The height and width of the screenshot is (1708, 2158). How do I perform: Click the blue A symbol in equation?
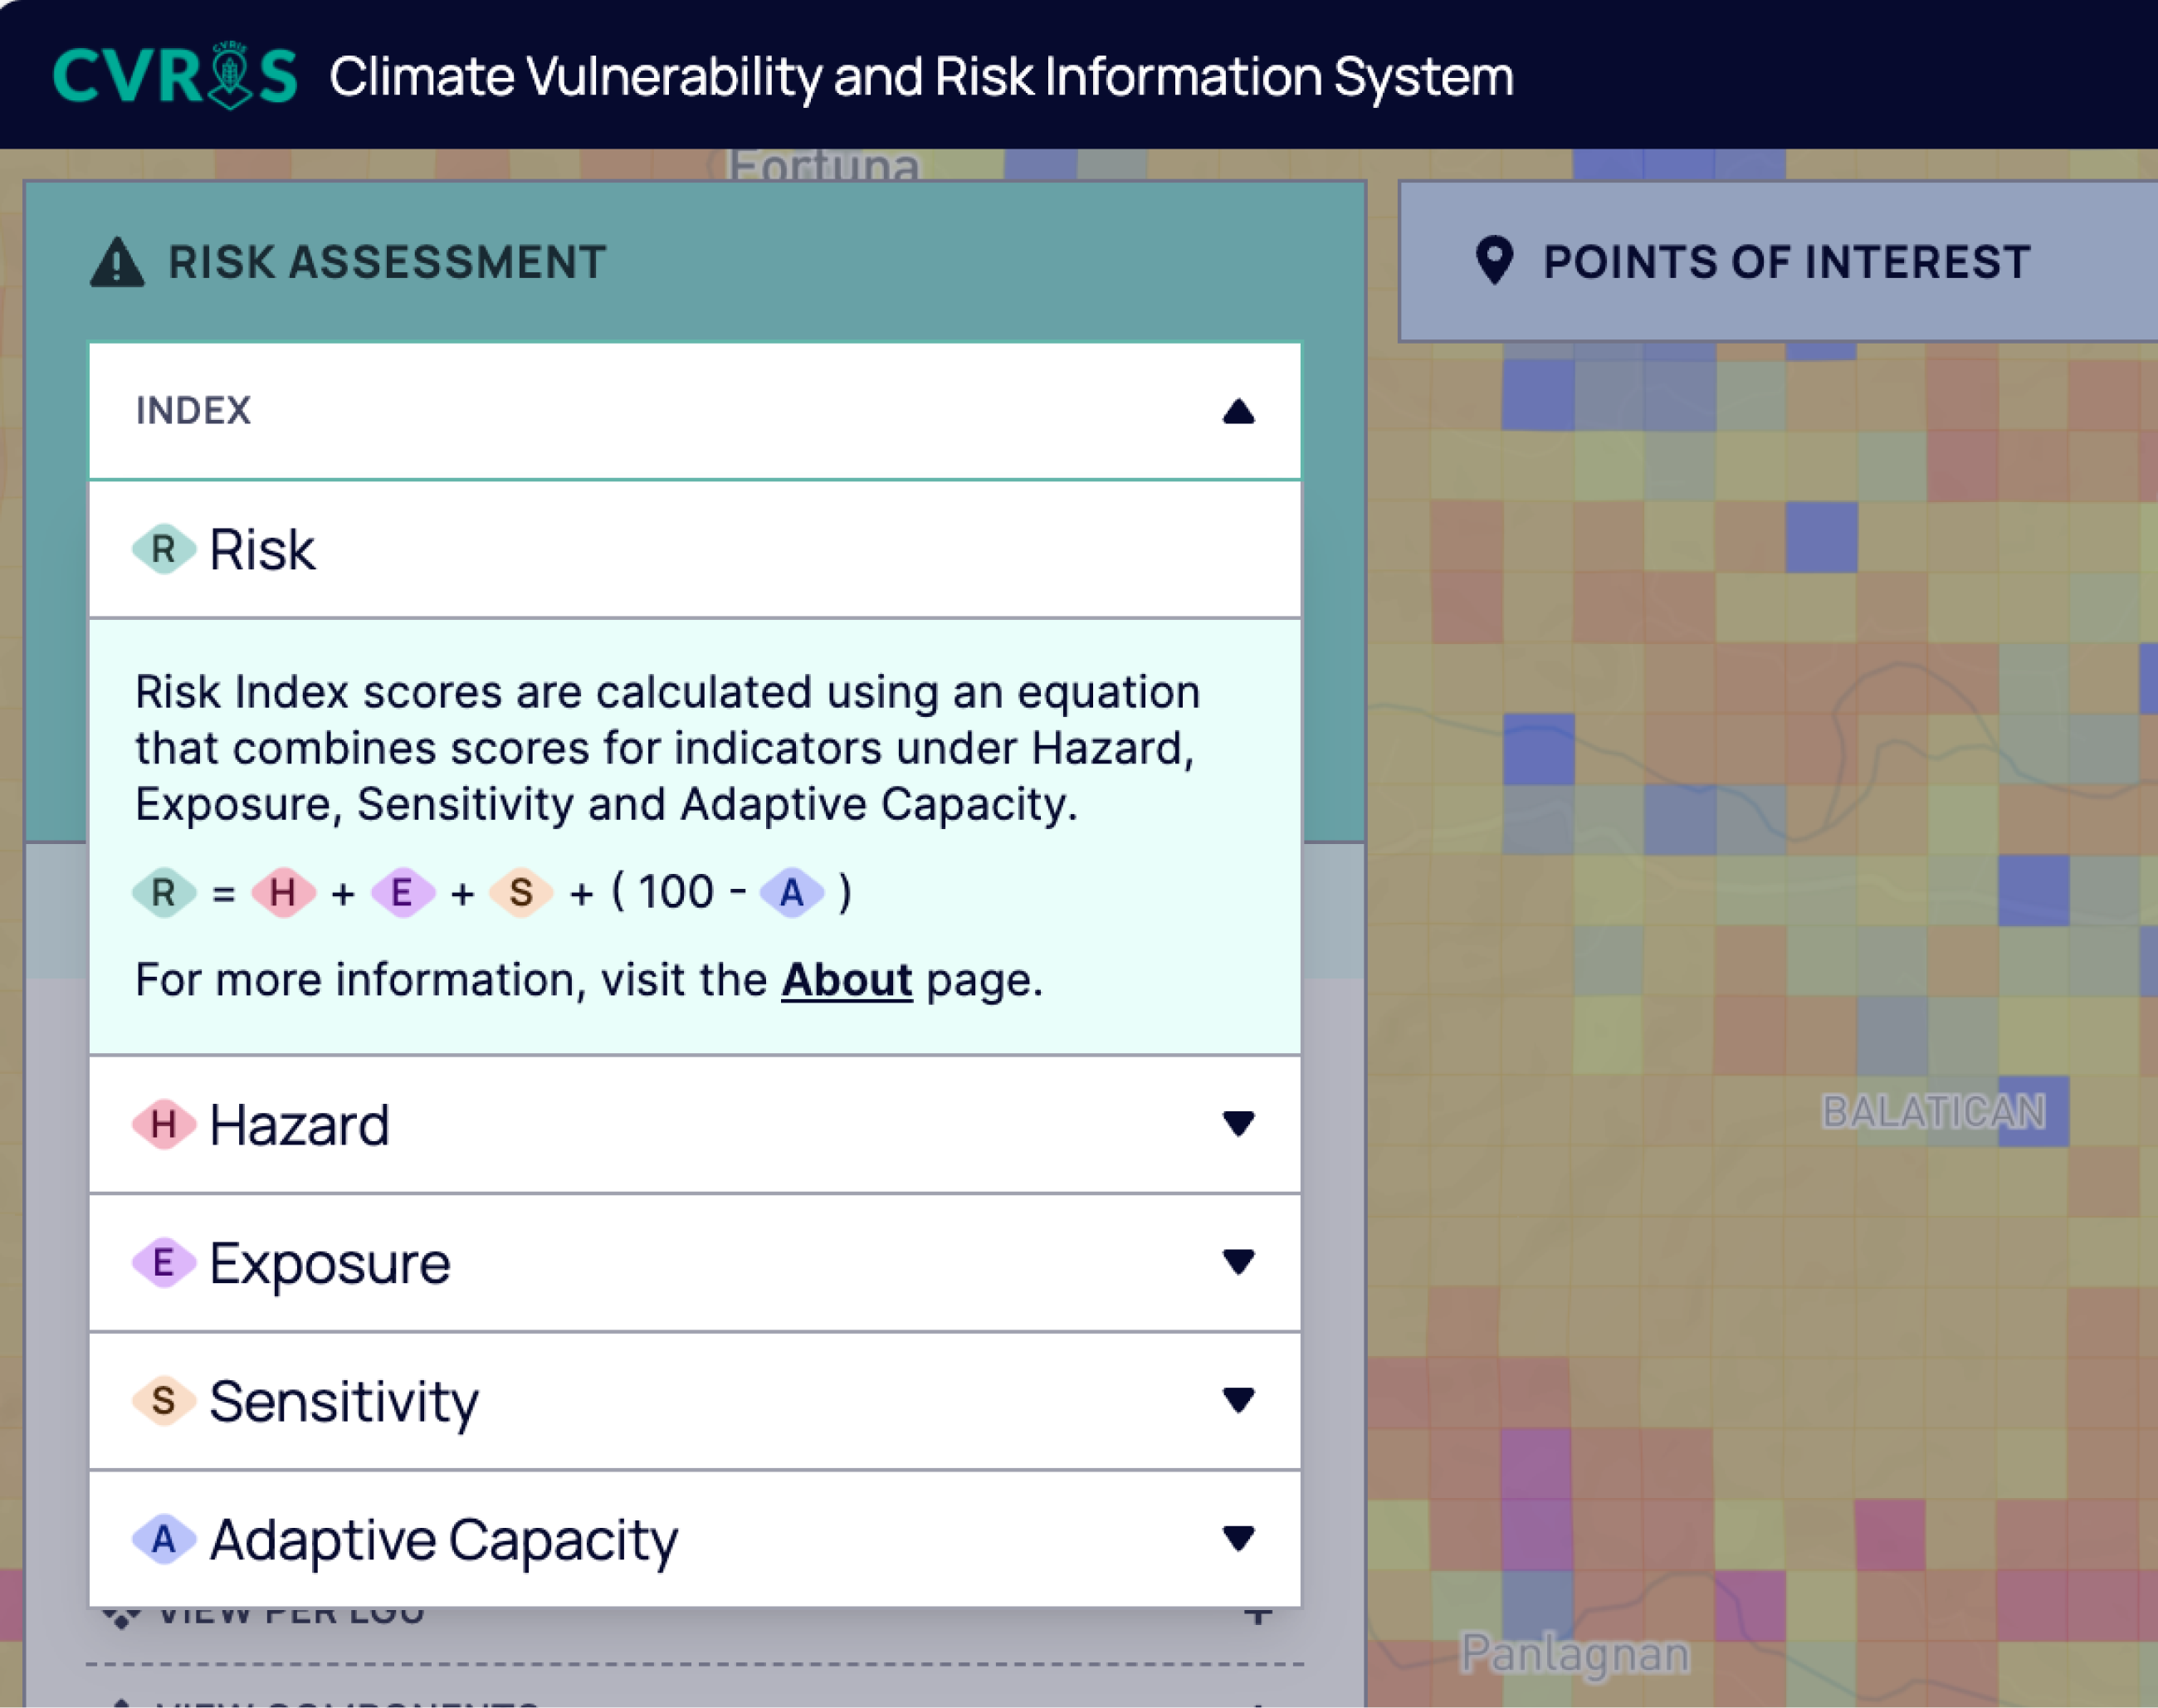[791, 892]
